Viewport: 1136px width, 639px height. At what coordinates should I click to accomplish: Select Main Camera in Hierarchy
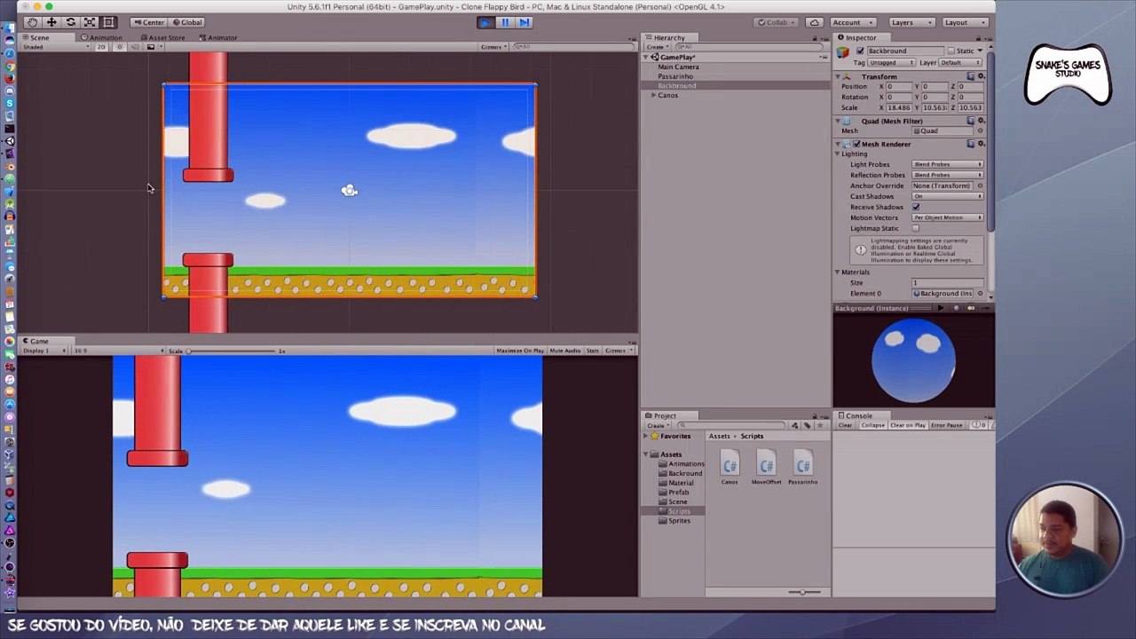point(678,67)
